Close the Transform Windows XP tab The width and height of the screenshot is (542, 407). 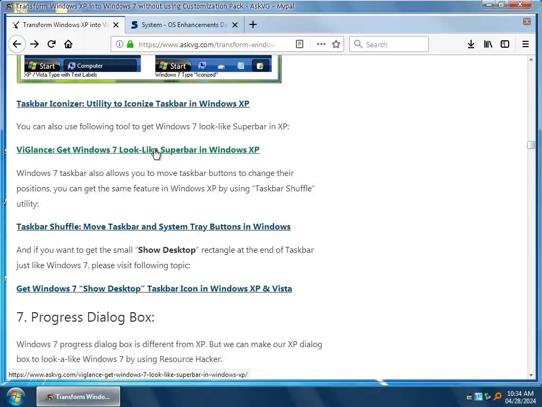pyautogui.click(x=116, y=25)
